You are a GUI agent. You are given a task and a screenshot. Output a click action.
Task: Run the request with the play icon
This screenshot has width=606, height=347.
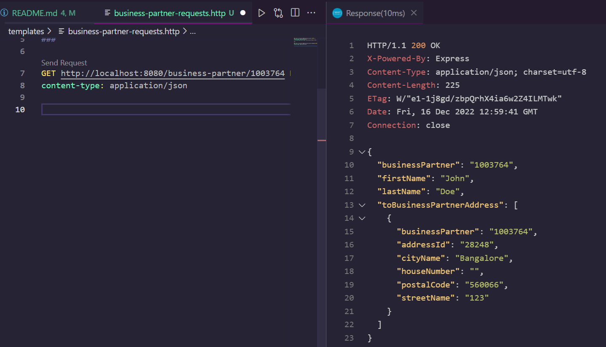click(x=261, y=13)
